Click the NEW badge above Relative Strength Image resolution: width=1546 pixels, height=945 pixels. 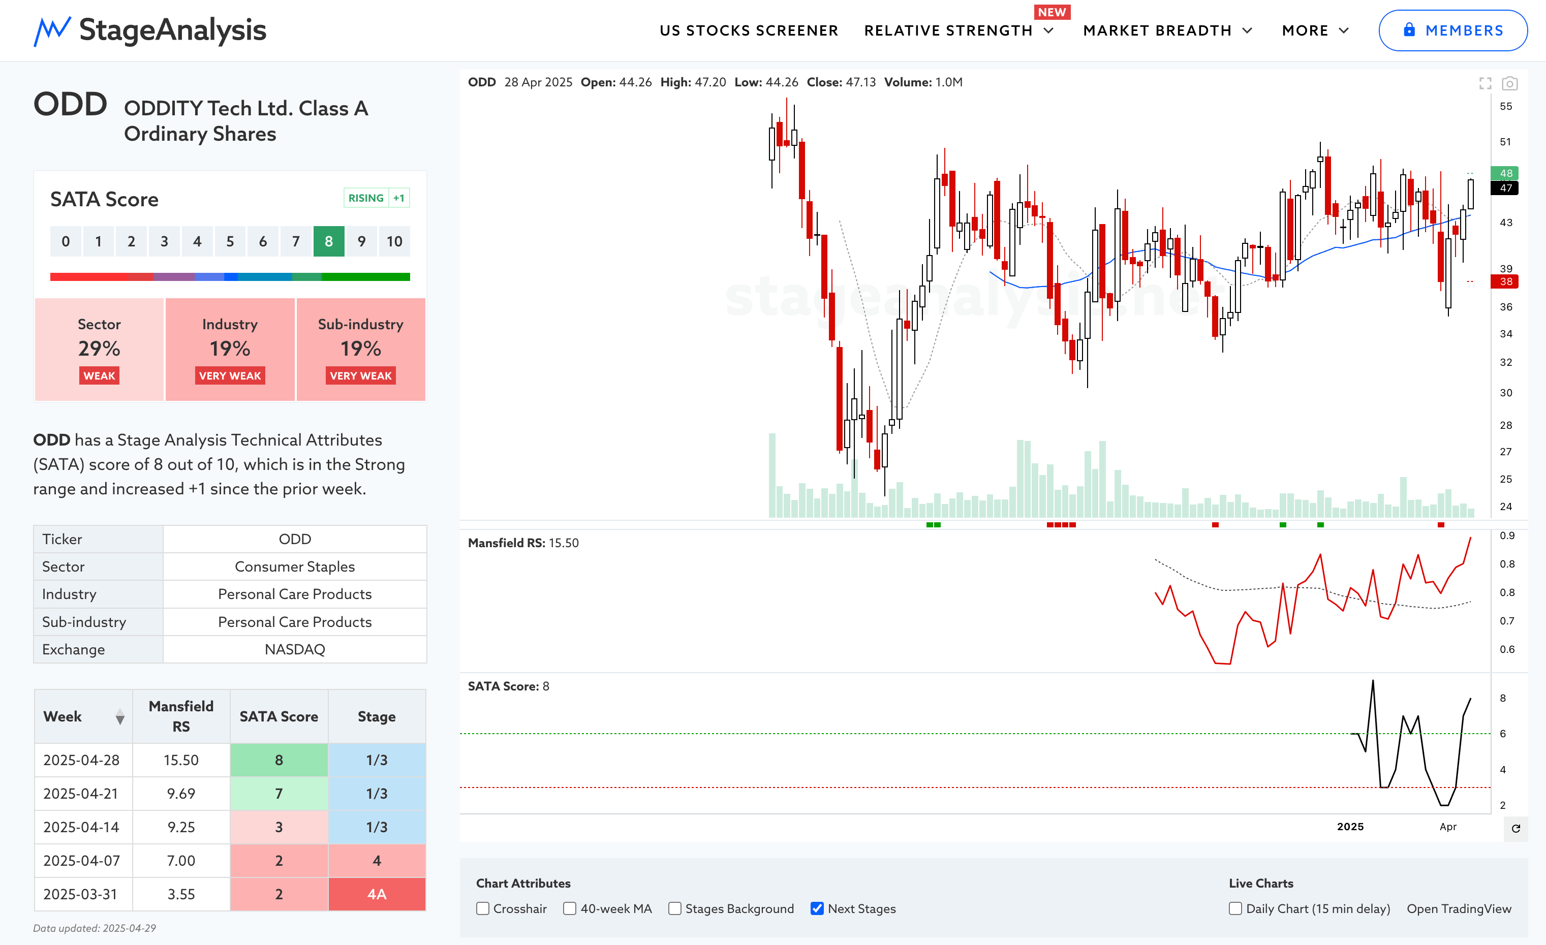point(1052,12)
